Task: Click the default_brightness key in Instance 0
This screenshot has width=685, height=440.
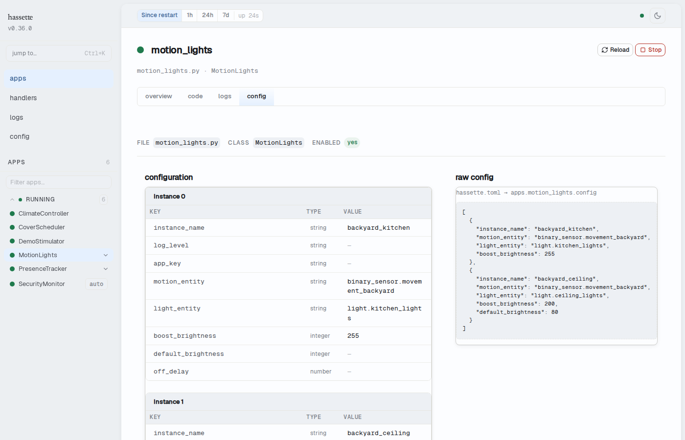Action: [189, 354]
